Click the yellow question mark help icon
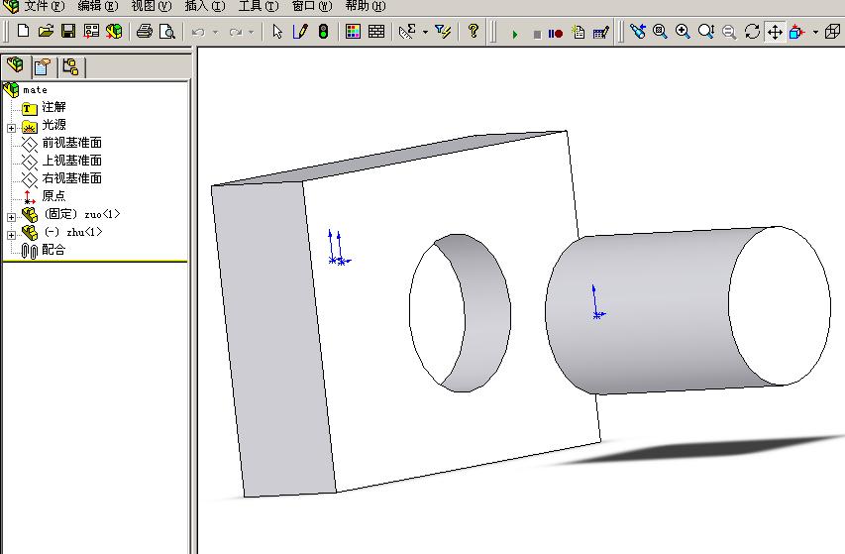845x554 pixels. coord(474,31)
